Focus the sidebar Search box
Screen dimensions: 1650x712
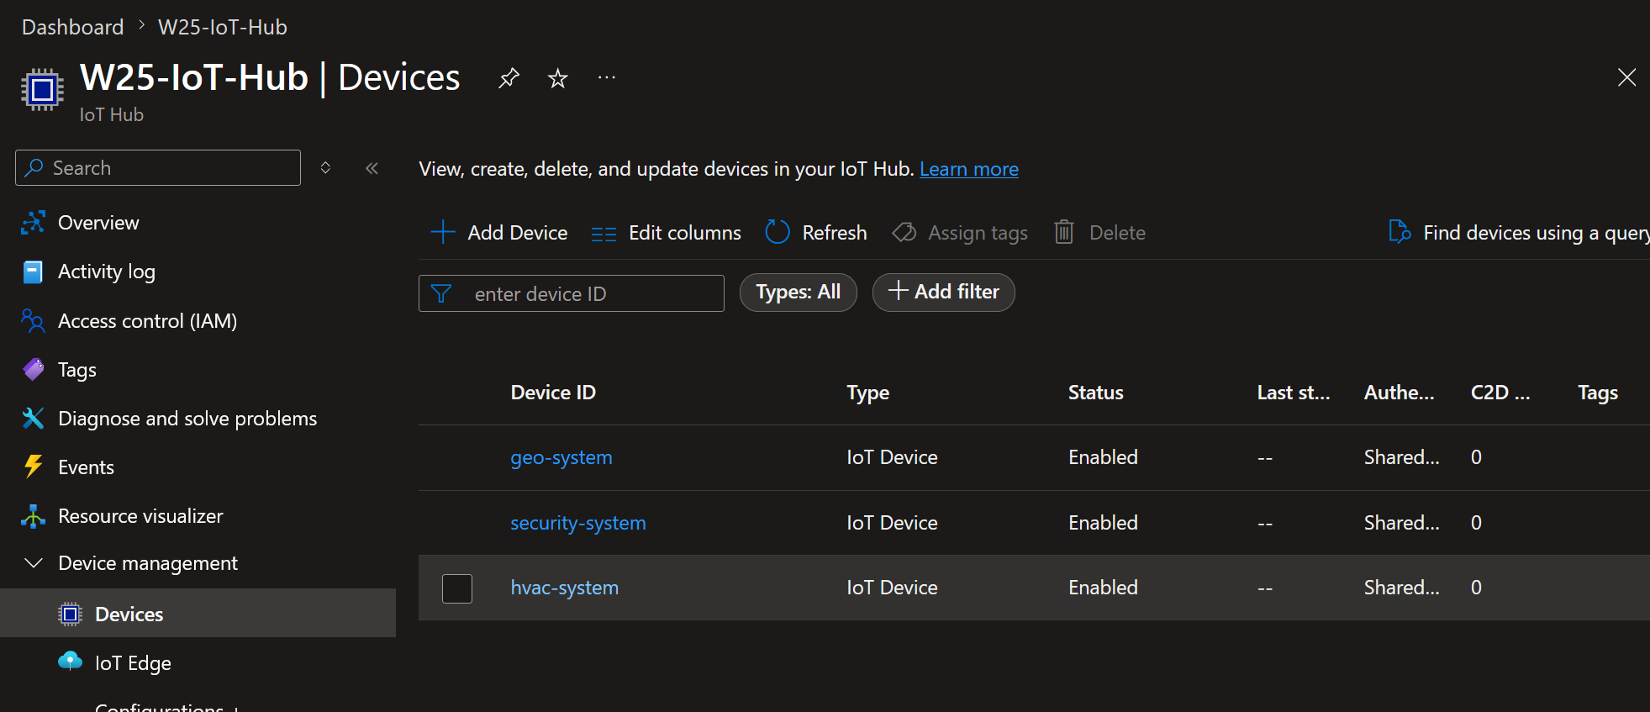click(158, 168)
